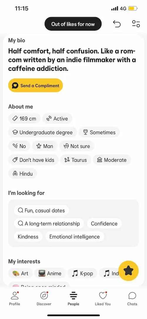Viewport: 147px width, 319px height.
Task: Tap the Anime interest chip
Action: coord(50,273)
